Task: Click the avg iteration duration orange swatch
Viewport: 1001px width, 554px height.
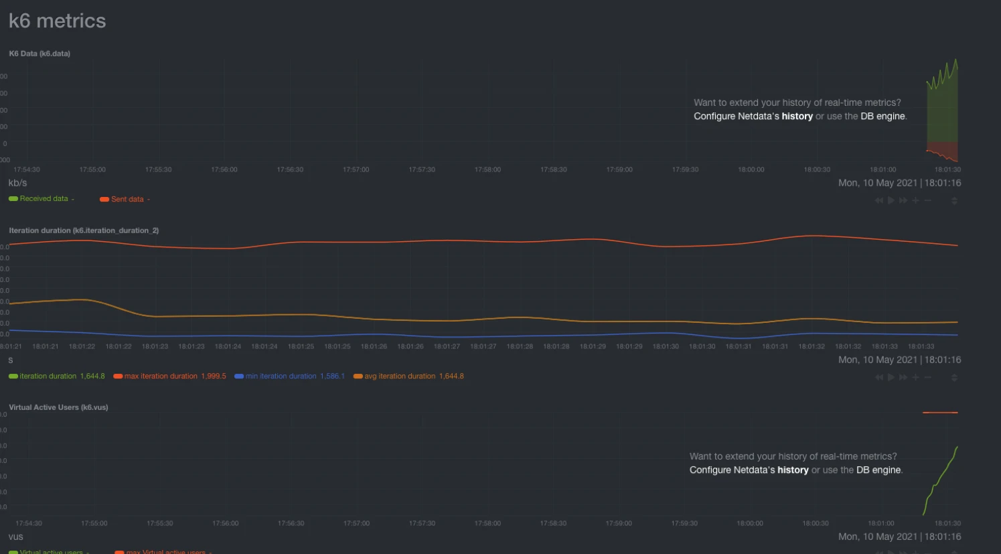Action: [358, 376]
